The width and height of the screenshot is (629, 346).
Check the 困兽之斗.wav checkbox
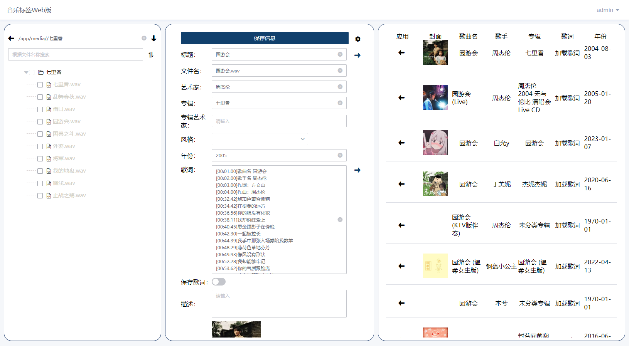[x=40, y=134]
